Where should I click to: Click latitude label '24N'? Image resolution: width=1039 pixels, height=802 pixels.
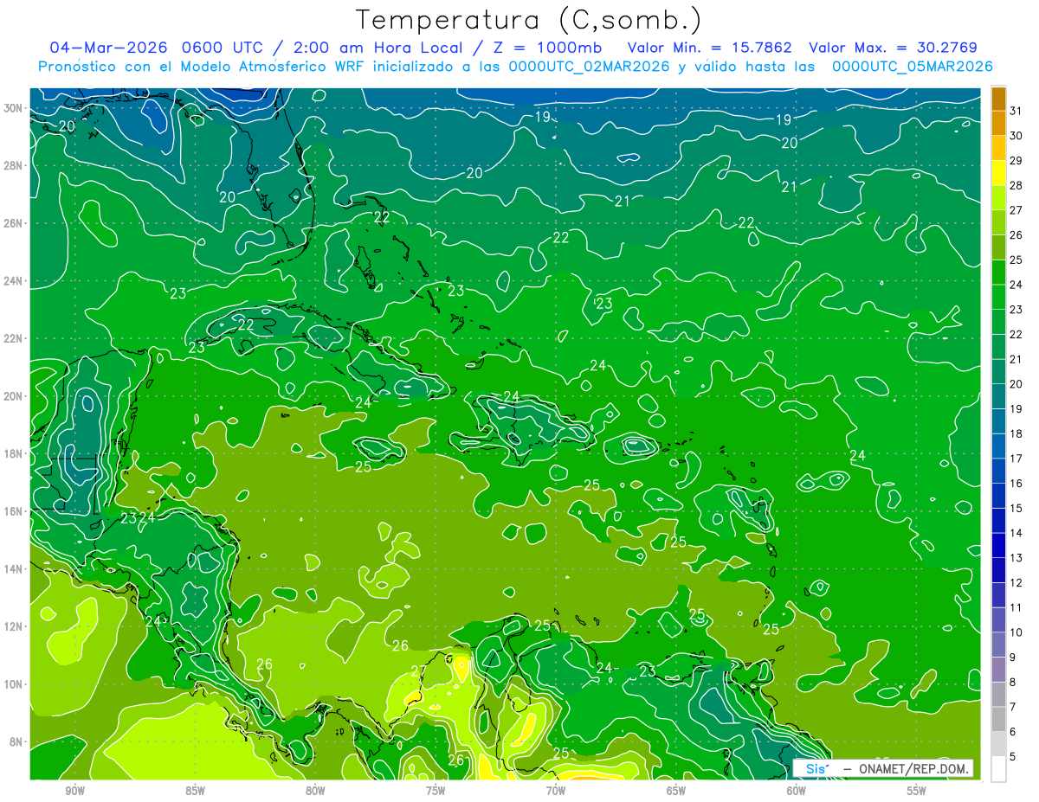[13, 281]
